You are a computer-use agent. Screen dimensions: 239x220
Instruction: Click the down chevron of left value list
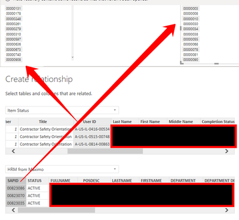pyautogui.click(x=72, y=57)
